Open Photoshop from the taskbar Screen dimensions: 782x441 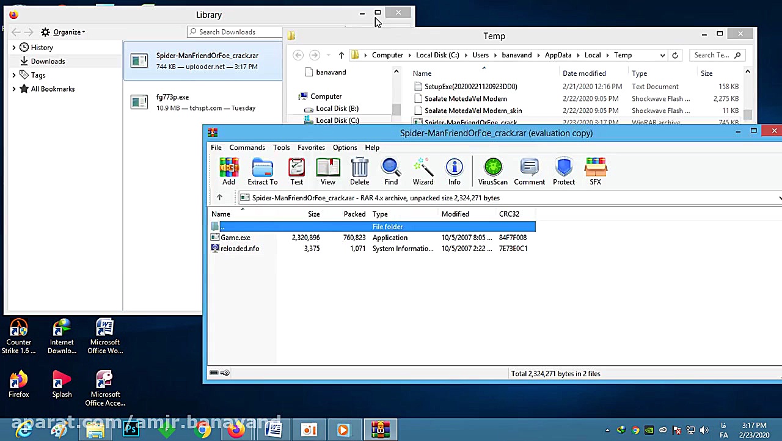[131, 430]
